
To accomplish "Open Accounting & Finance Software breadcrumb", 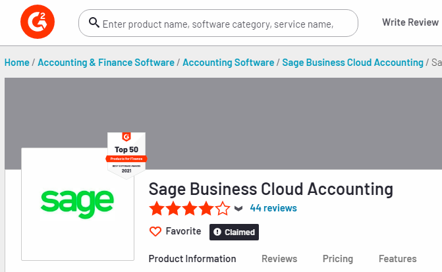I will point(106,63).
